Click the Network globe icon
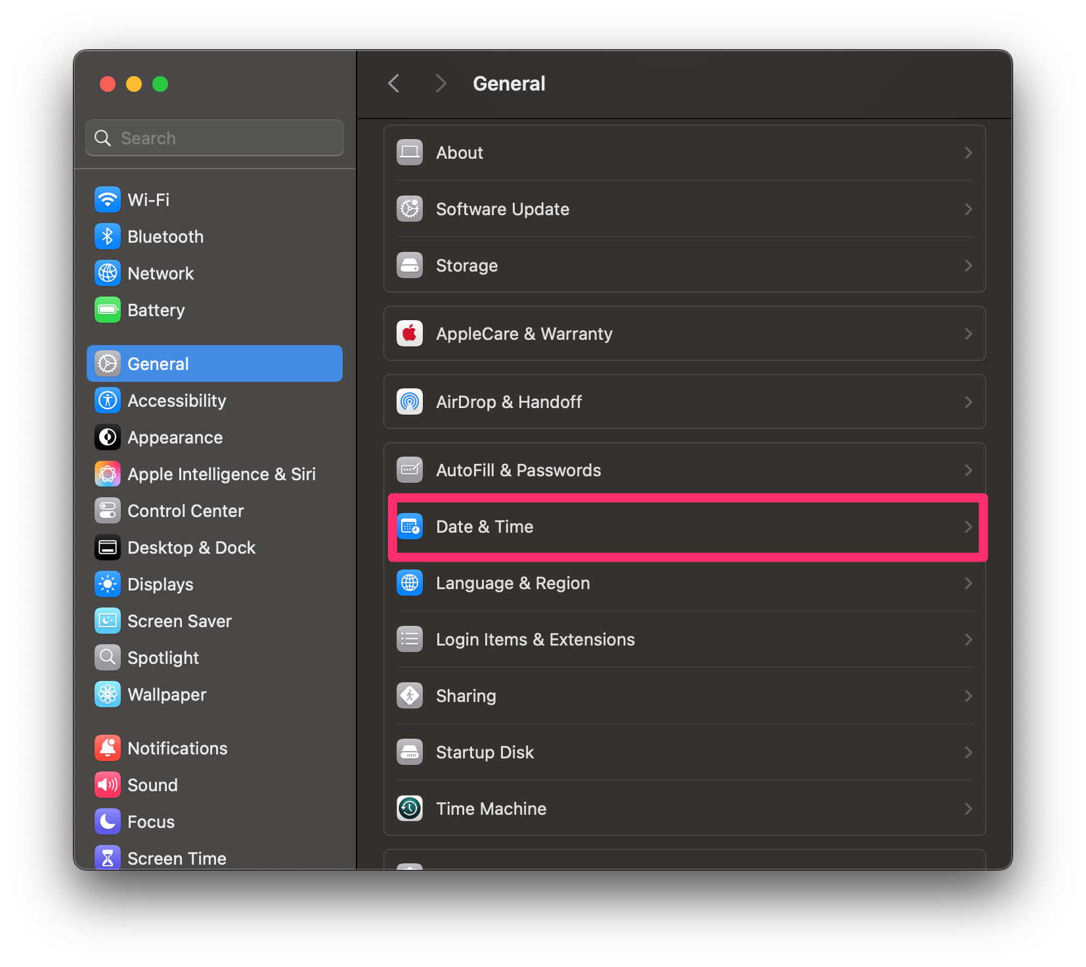This screenshot has height=967, width=1086. pos(108,273)
